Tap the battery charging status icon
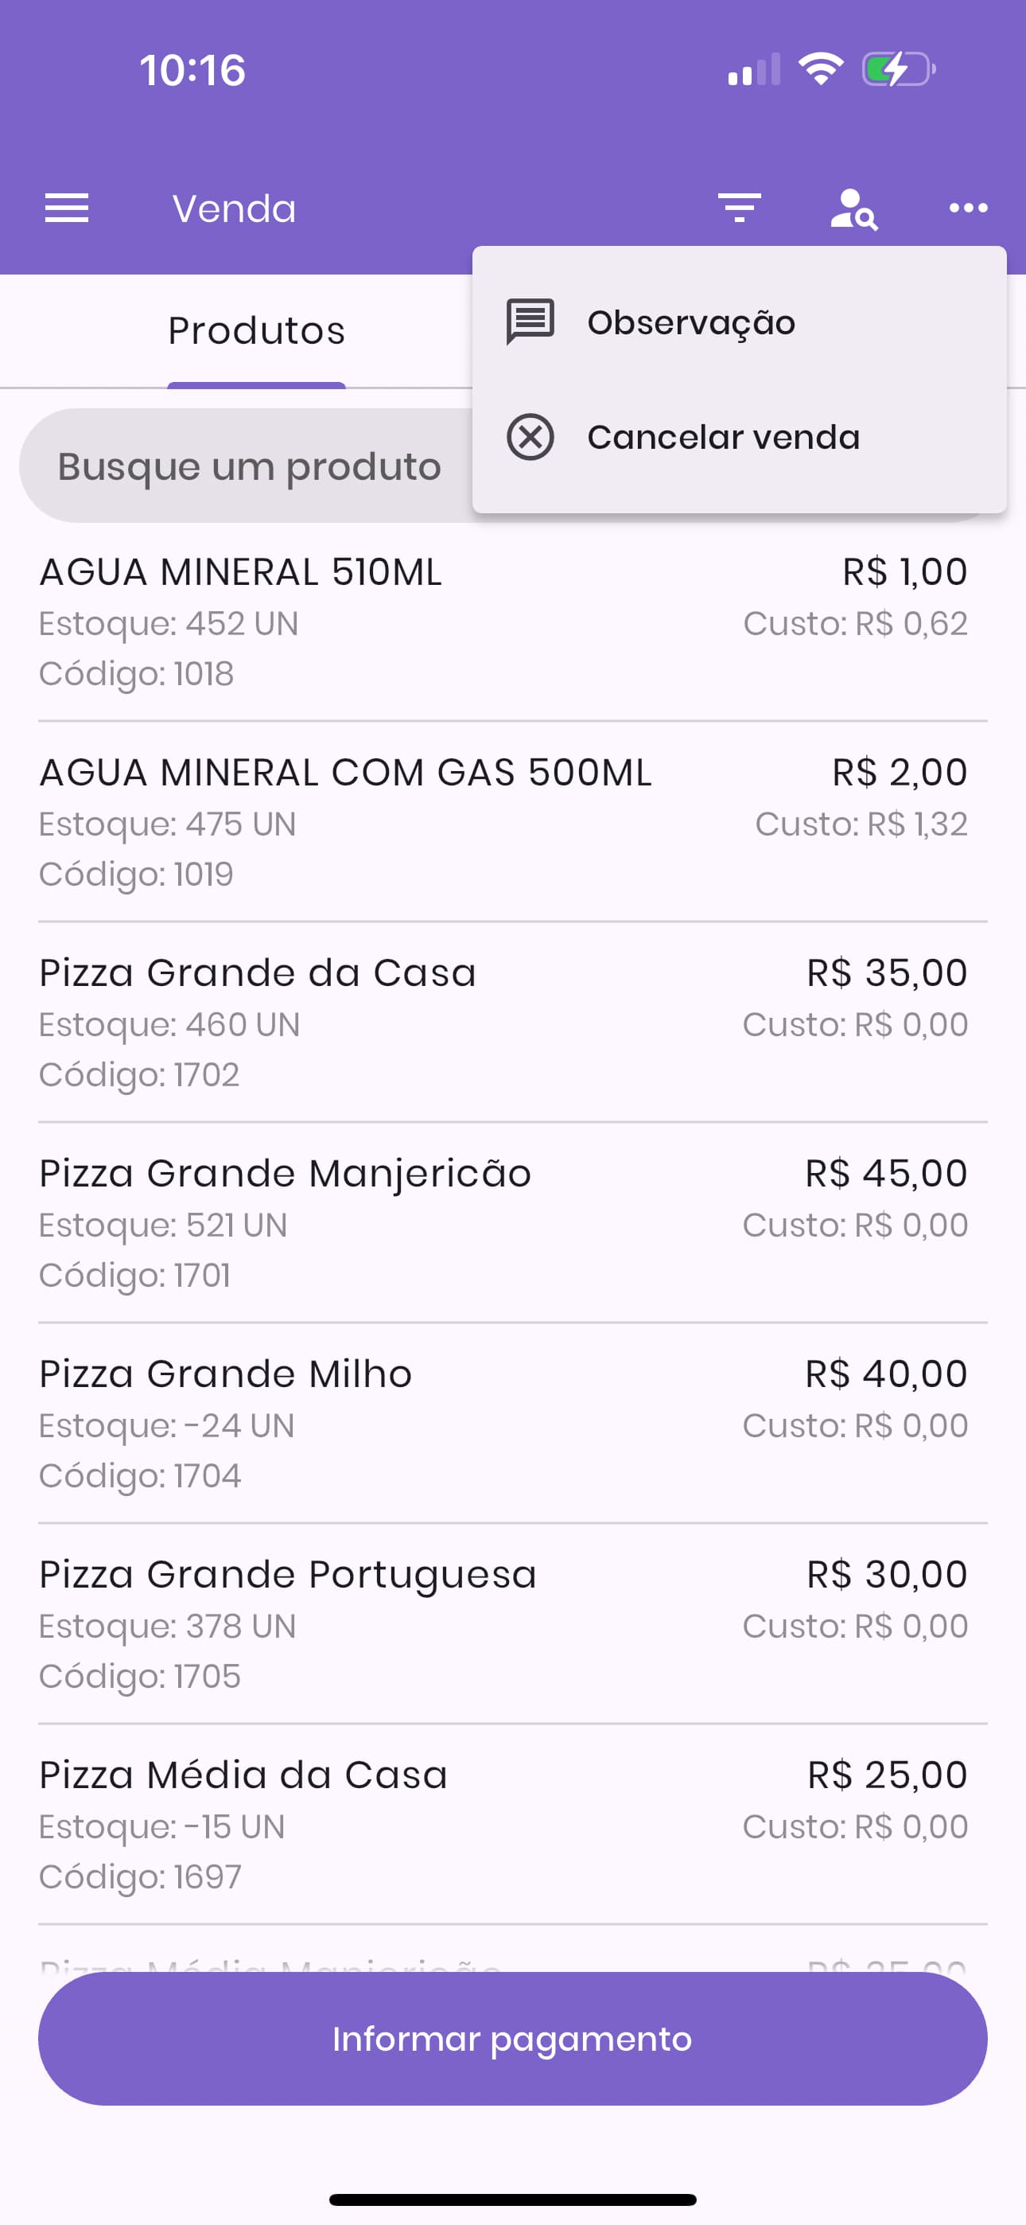This screenshot has height=2225, width=1026. (898, 69)
